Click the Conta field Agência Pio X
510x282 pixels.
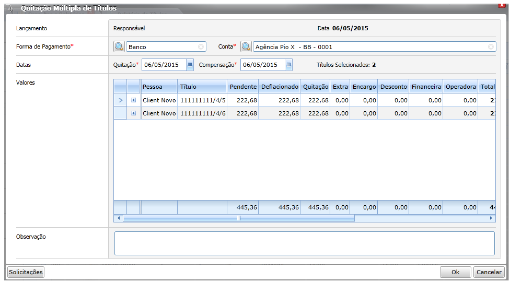tap(374, 47)
